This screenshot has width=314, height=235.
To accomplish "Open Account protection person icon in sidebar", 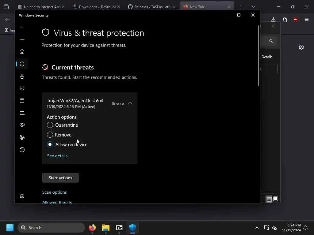I will pyautogui.click(x=22, y=76).
